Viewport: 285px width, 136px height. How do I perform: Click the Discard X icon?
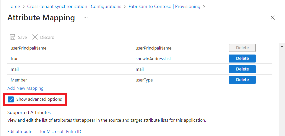tap(35, 37)
